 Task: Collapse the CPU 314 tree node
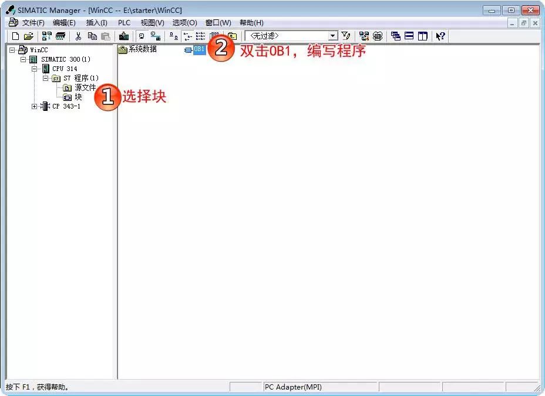coord(35,69)
